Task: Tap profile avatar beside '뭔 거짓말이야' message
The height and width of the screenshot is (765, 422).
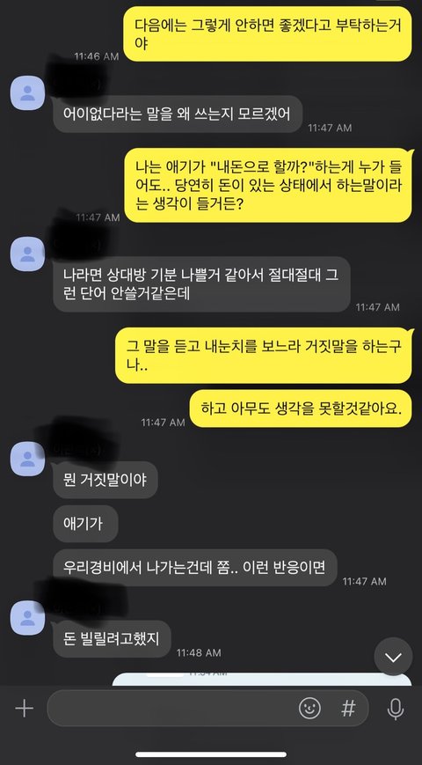Action: (x=28, y=459)
